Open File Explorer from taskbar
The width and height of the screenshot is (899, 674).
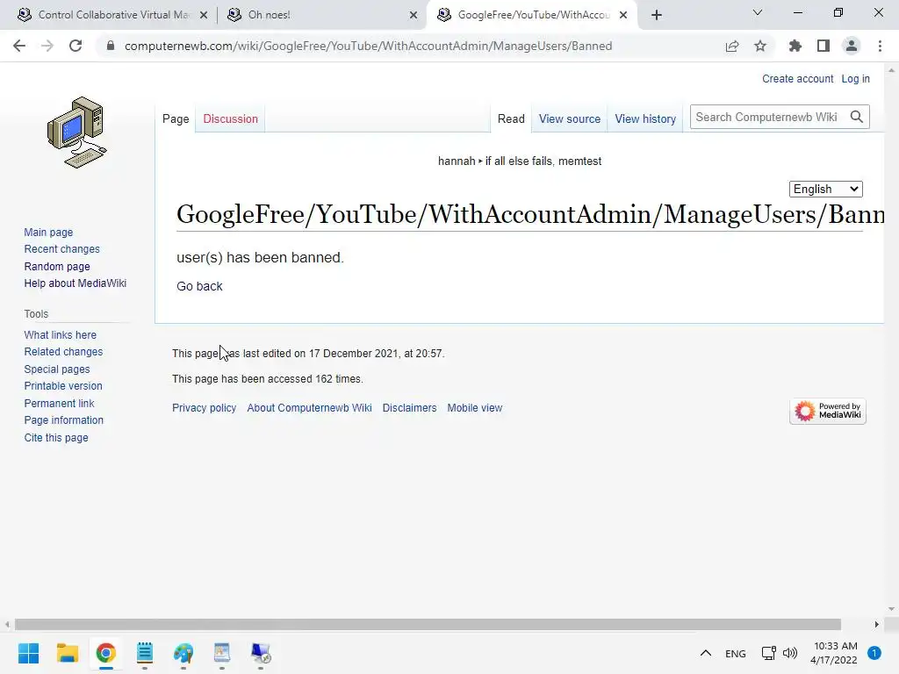(x=67, y=653)
